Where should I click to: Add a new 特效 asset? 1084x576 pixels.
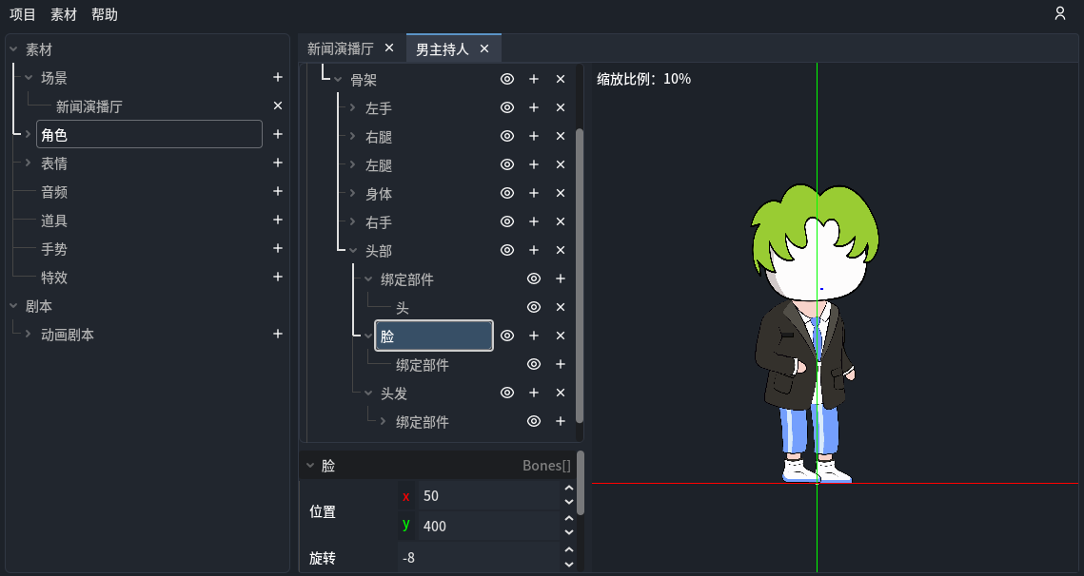[x=278, y=278]
